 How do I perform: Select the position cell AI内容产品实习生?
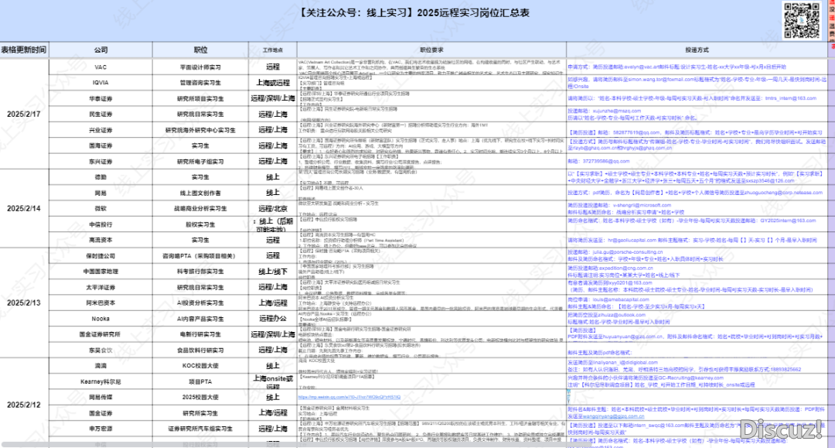(x=200, y=319)
